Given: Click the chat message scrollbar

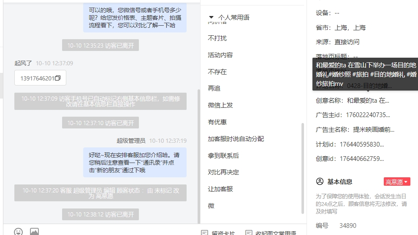Looking at the screenshot, I should click(198, 156).
